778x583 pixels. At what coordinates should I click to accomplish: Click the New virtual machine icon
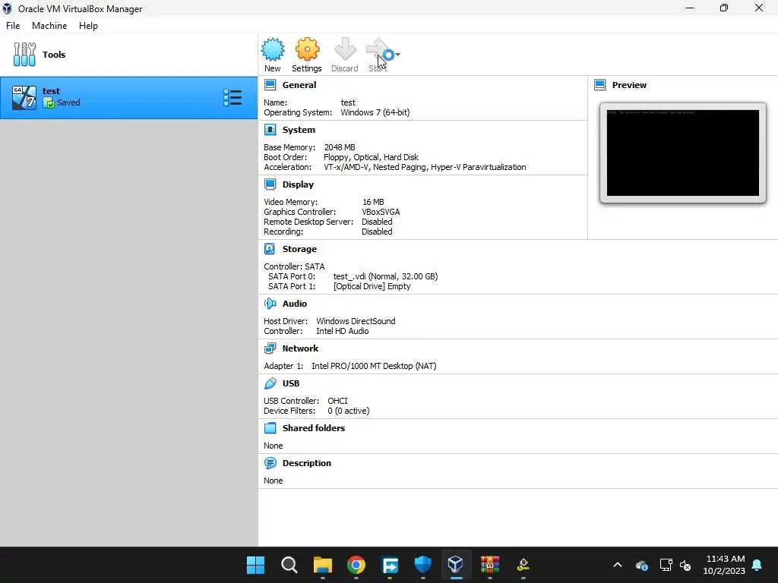(x=273, y=49)
